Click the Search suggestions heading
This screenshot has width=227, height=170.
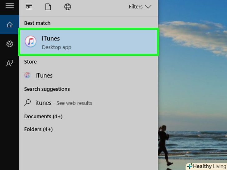click(x=47, y=89)
